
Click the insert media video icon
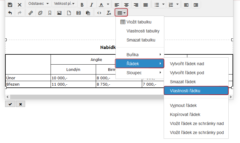[78, 13]
